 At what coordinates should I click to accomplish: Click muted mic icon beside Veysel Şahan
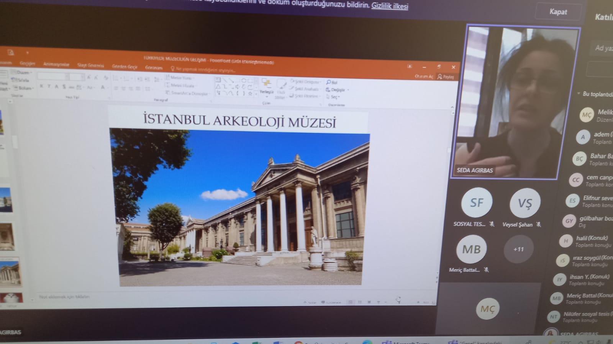539,224
